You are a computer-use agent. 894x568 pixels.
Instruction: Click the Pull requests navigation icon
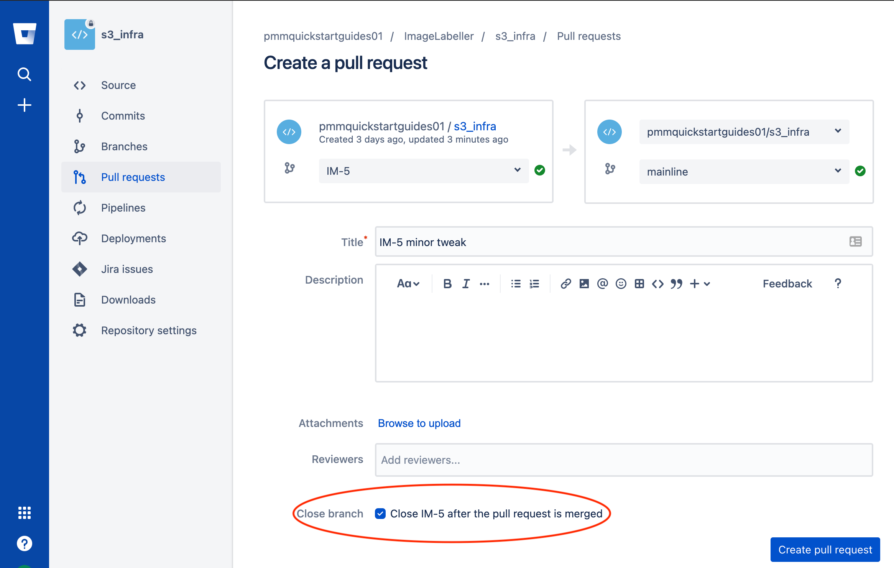[x=79, y=177]
